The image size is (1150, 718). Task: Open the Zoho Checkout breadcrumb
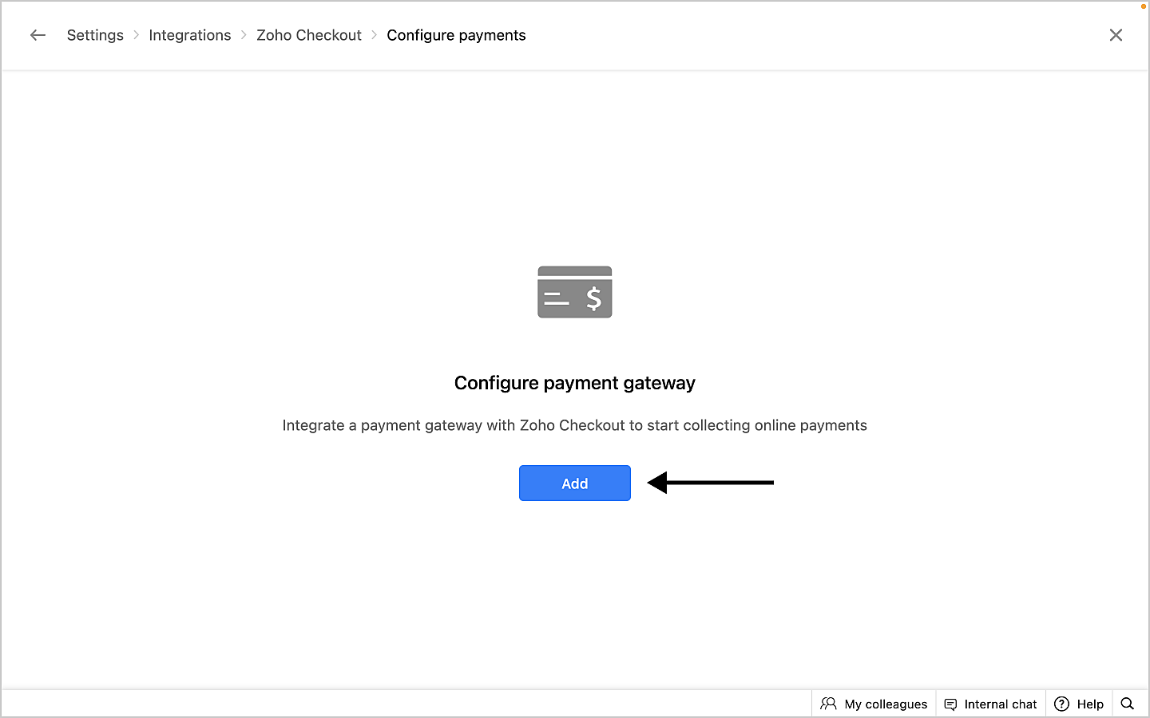(x=309, y=35)
